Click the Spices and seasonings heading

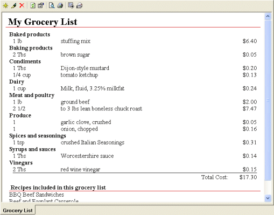pos(38,136)
